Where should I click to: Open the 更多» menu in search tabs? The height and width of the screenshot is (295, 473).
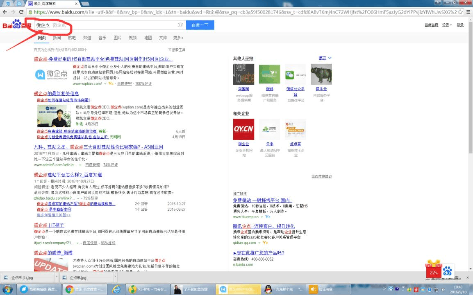coord(178,38)
